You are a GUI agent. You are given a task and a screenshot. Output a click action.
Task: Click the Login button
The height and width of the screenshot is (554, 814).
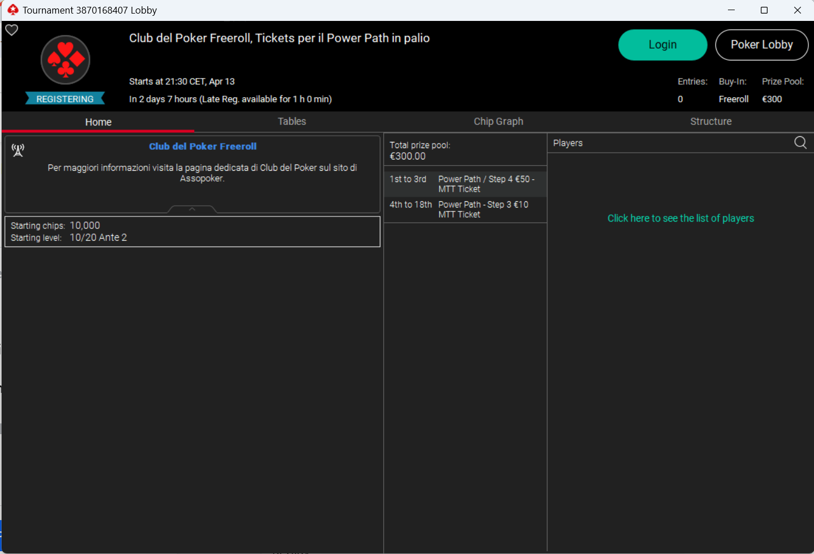(662, 45)
